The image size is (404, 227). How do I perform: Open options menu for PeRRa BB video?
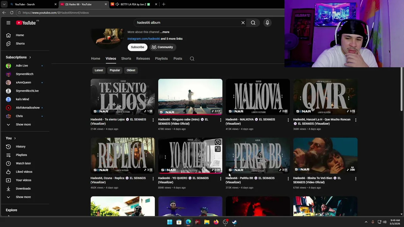pyautogui.click(x=288, y=178)
